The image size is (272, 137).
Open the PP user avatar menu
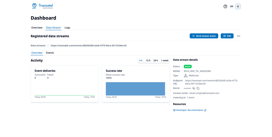pos(231,6)
